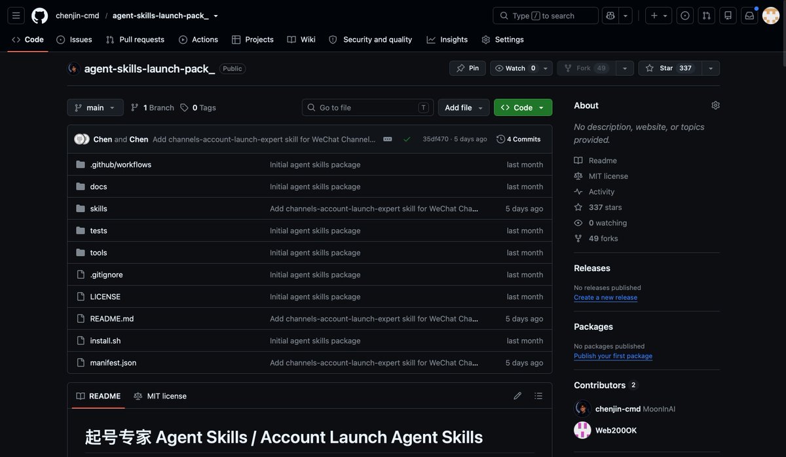
Task: Open global pull requests icon in header
Action: click(x=706, y=16)
